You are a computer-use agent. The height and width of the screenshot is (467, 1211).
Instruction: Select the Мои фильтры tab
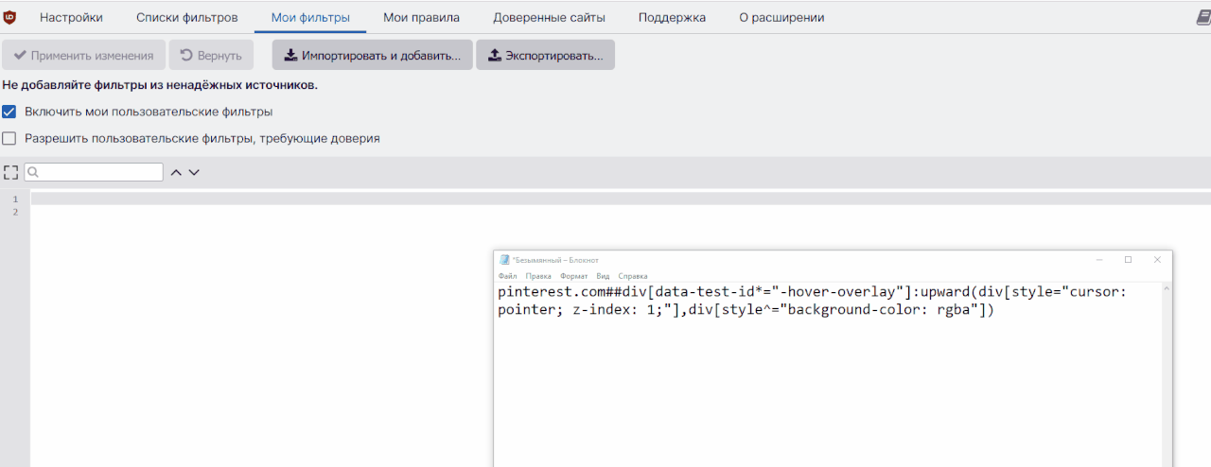pos(310,17)
